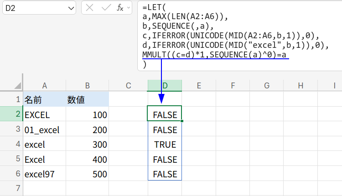Expand the Name Box dropdown arrow

click(71, 8)
